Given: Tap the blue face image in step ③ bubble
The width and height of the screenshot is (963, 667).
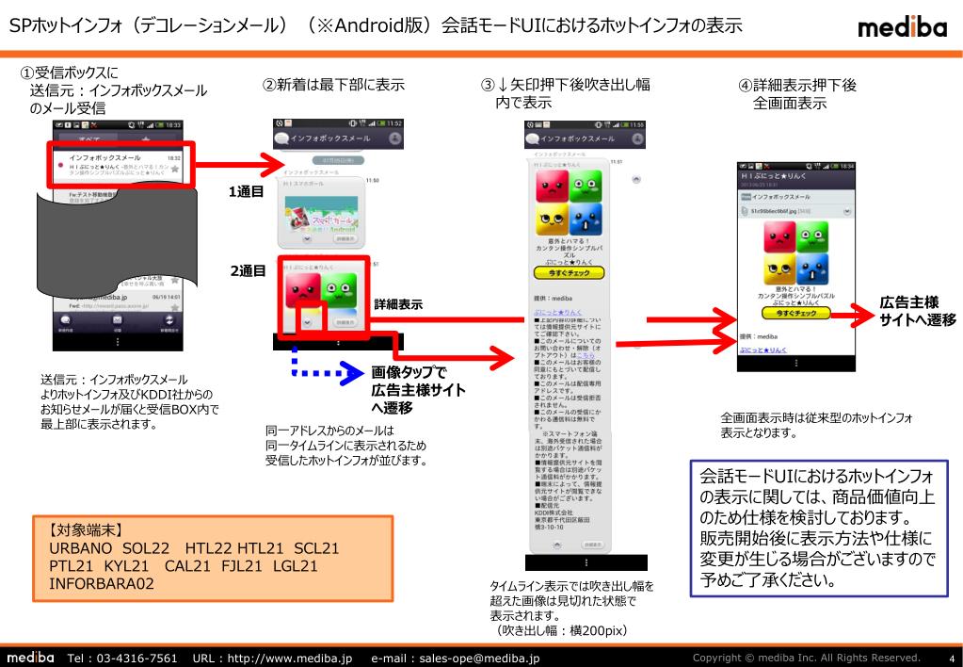Looking at the screenshot, I should pyautogui.click(x=586, y=220).
